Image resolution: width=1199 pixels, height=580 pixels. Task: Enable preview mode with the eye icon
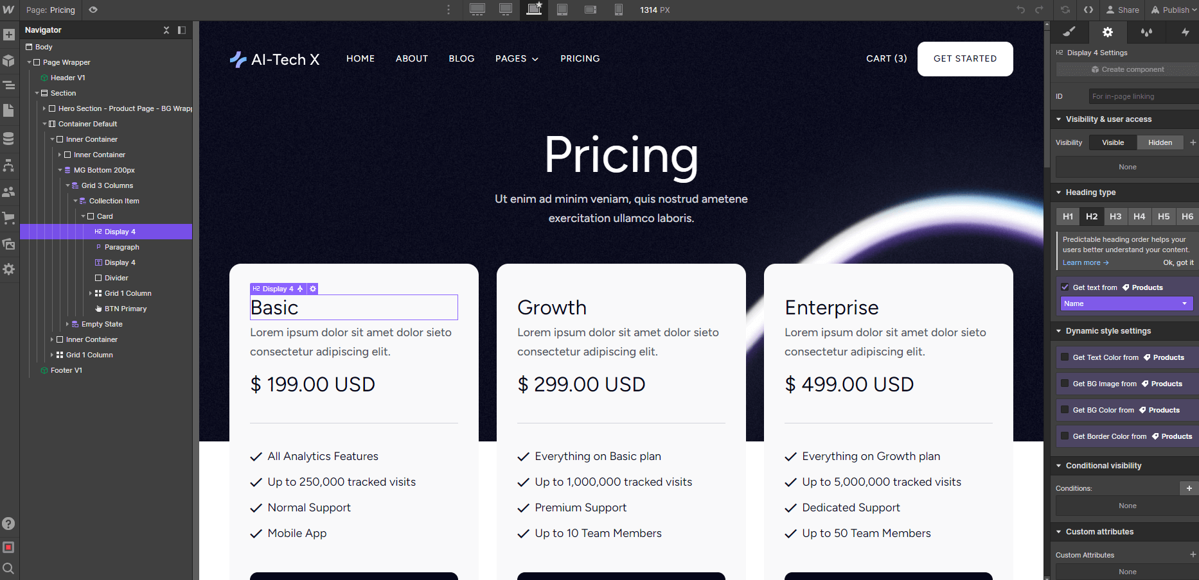tap(92, 10)
